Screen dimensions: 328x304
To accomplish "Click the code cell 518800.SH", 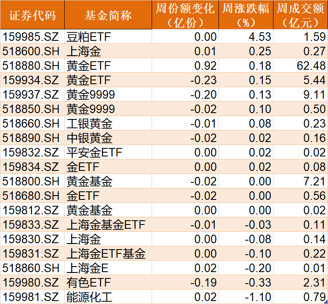I will coord(31,181).
